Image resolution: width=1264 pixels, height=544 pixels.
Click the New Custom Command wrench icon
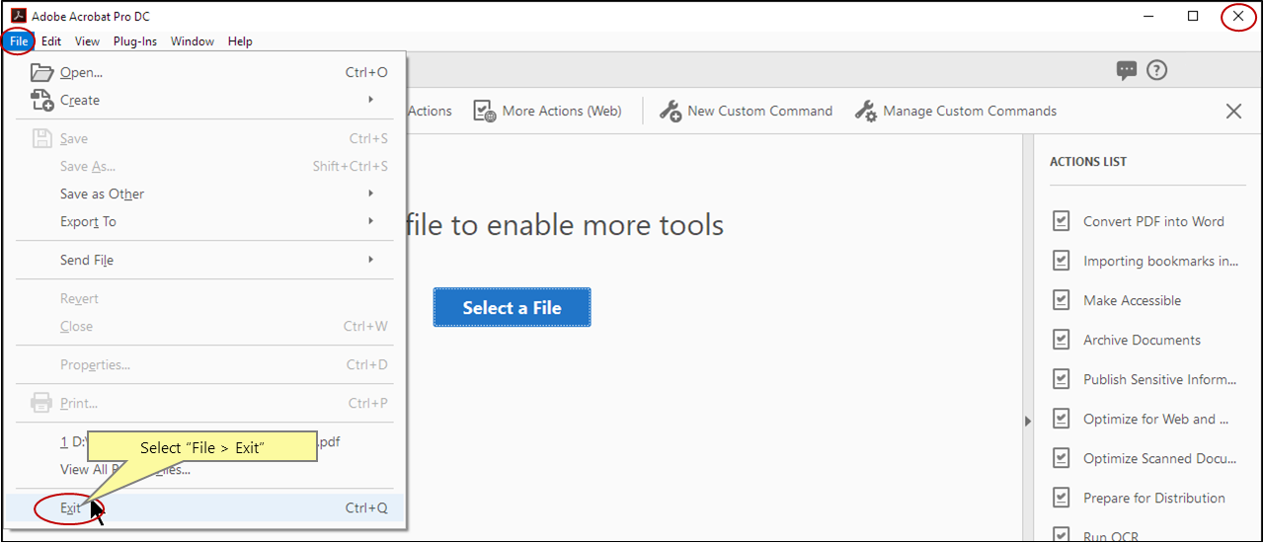671,111
